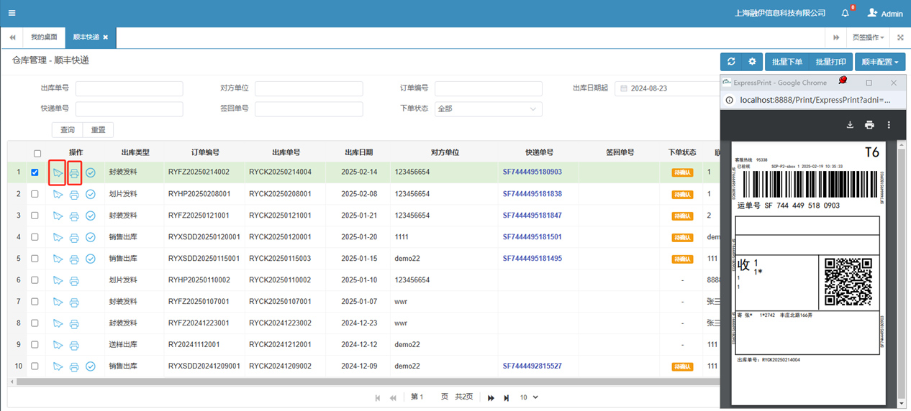Print waybill for row RY20241112001

[x=74, y=345]
